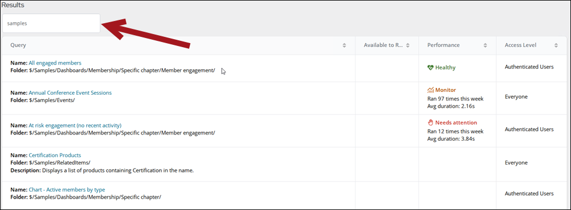
Task: Click the Healthy status text
Action: [446, 68]
